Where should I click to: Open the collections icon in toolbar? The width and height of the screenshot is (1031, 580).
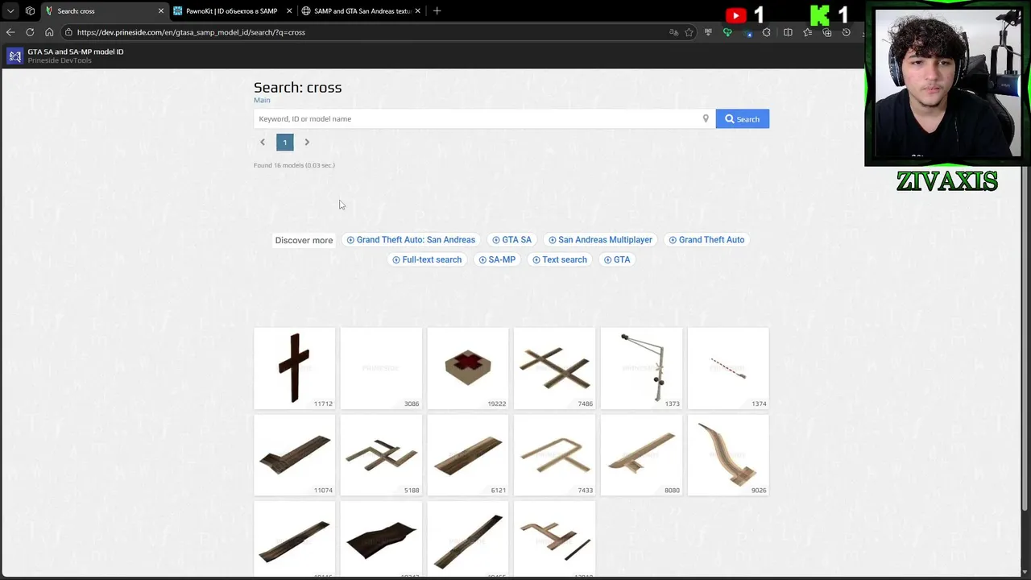tap(826, 32)
